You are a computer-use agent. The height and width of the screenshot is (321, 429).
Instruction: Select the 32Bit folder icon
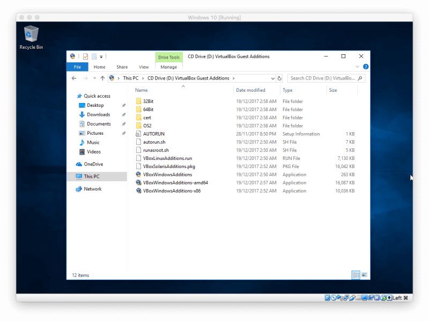click(138, 101)
